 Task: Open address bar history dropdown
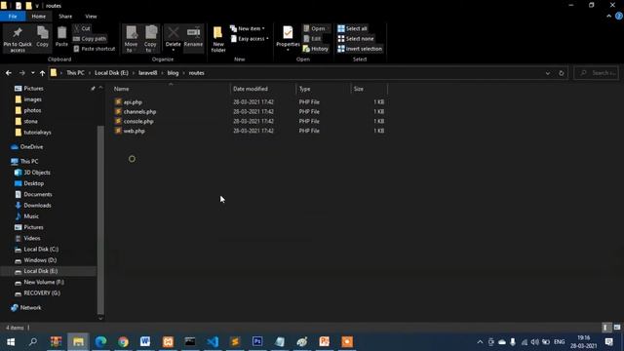(x=548, y=73)
